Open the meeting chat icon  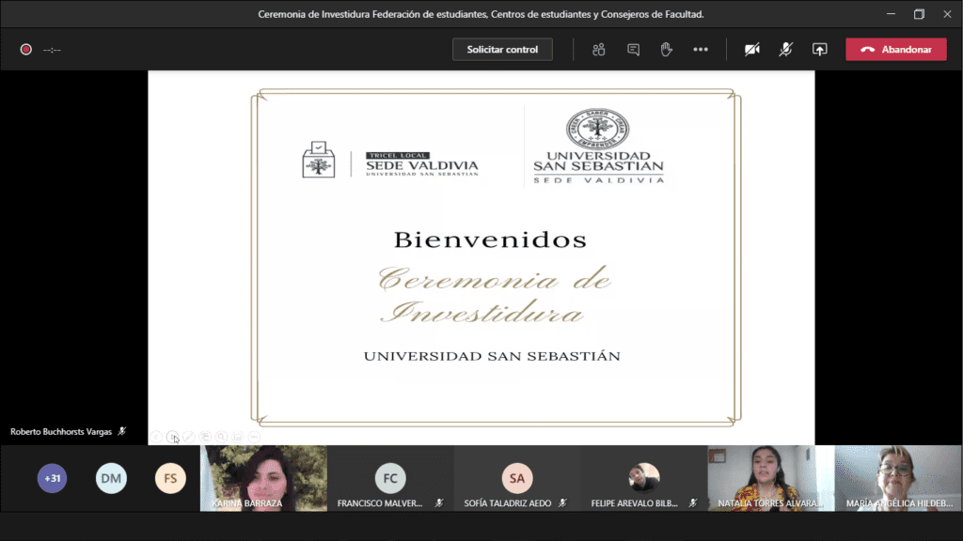coord(633,50)
